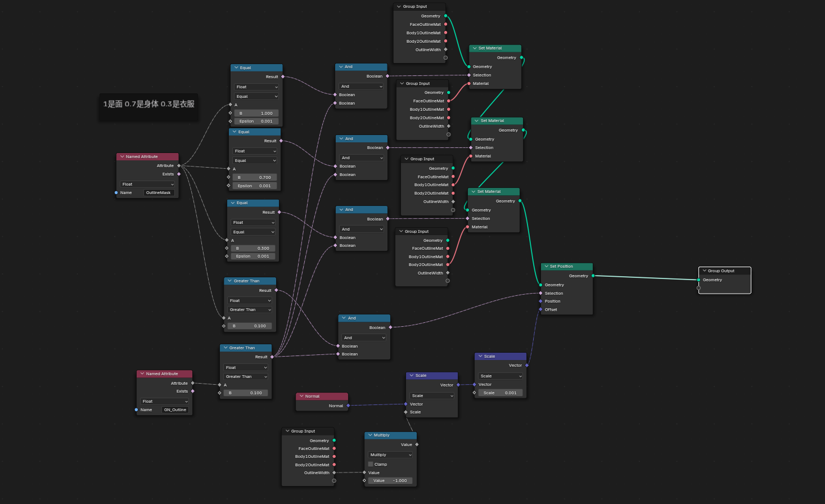Click Group Output's Geometry input socket
This screenshot has width=825, height=504.
click(x=698, y=280)
